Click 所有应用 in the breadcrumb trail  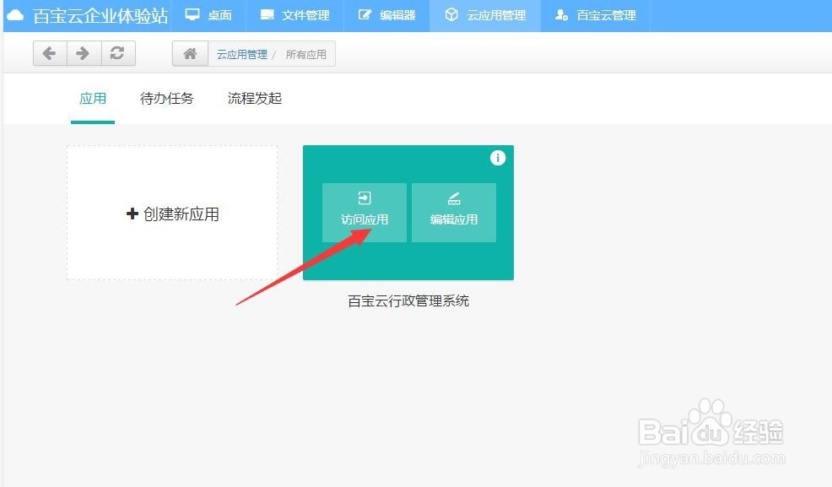[x=307, y=53]
